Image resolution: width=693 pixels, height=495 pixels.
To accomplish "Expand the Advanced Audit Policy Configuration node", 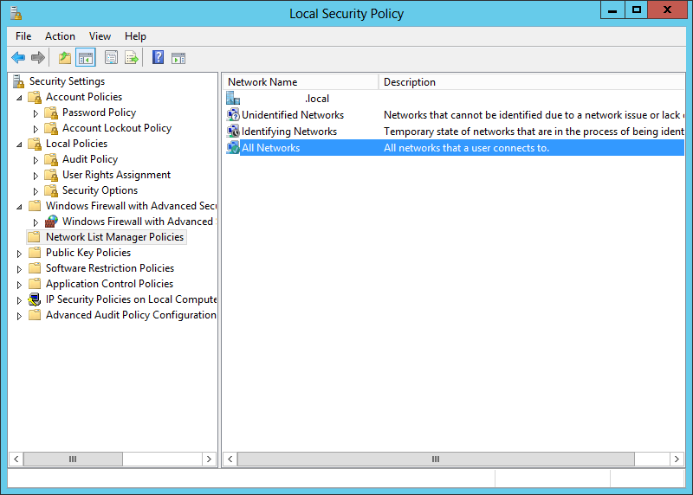I will [x=19, y=316].
